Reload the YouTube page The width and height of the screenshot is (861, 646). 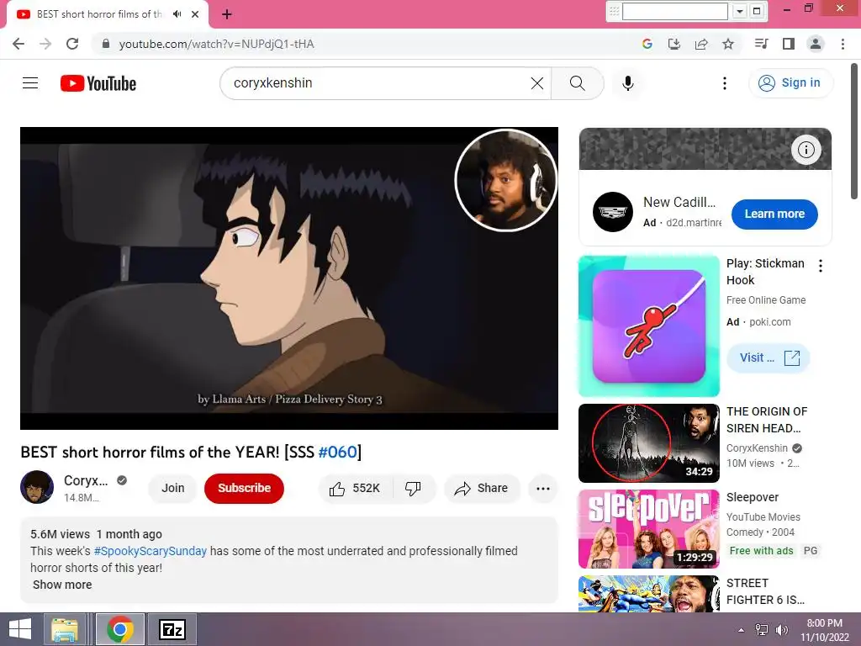(x=72, y=44)
